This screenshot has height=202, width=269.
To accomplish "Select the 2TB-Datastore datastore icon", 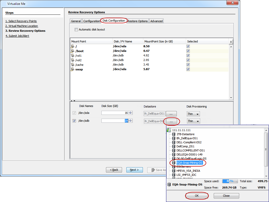I will pyautogui.click(x=174, y=134).
